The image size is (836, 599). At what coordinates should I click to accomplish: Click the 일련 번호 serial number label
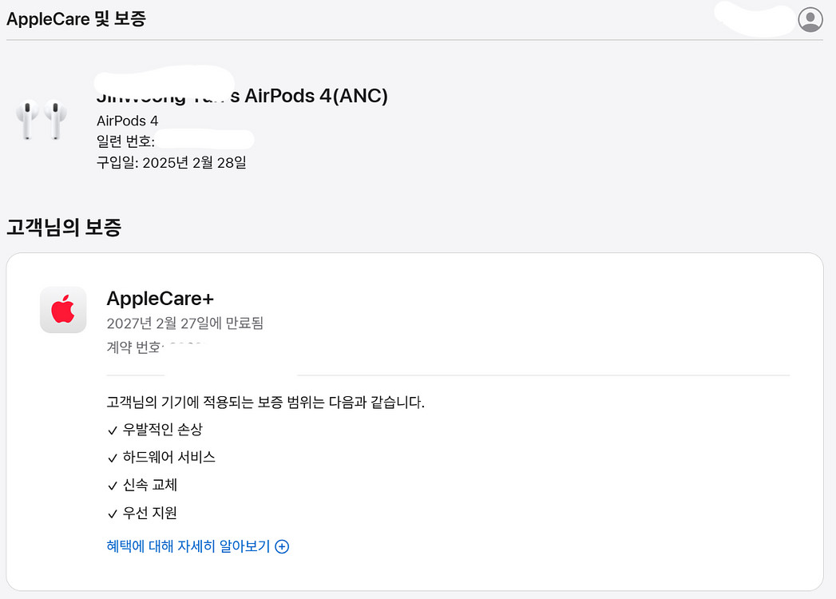click(x=125, y=142)
